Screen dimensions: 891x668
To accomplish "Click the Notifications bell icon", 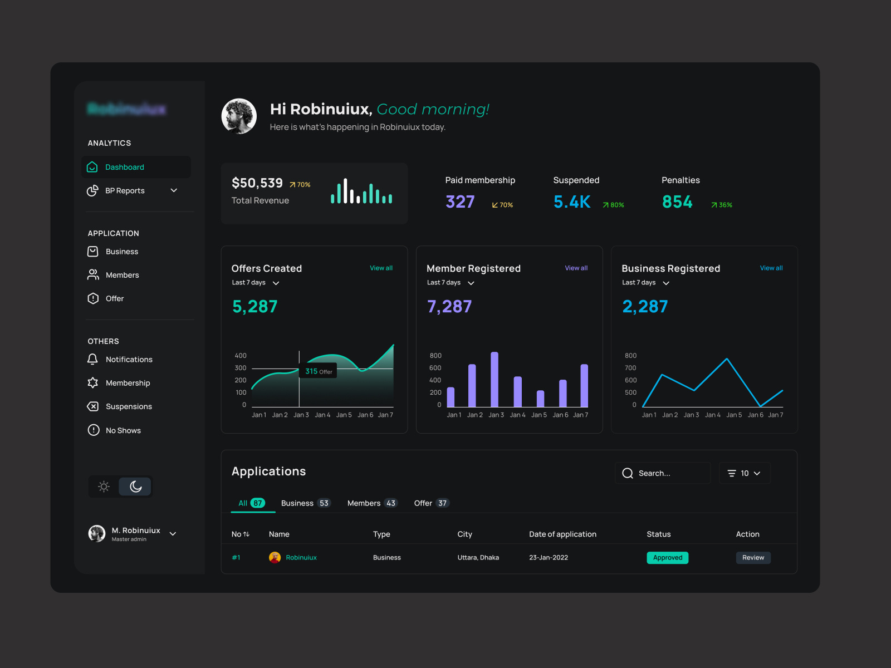I will coord(93,359).
